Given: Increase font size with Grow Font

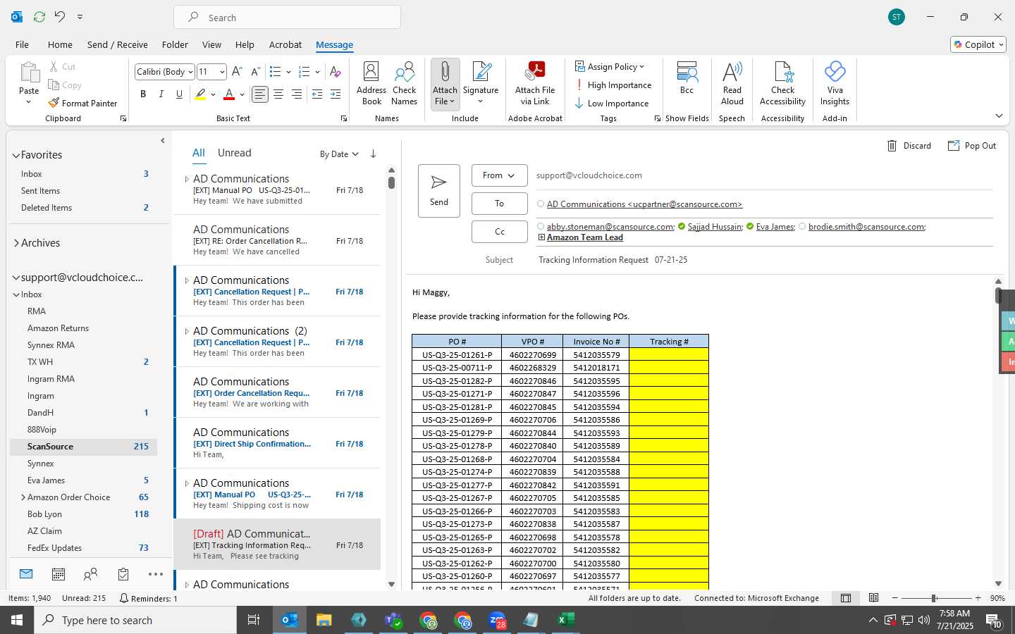Looking at the screenshot, I should pyautogui.click(x=237, y=71).
